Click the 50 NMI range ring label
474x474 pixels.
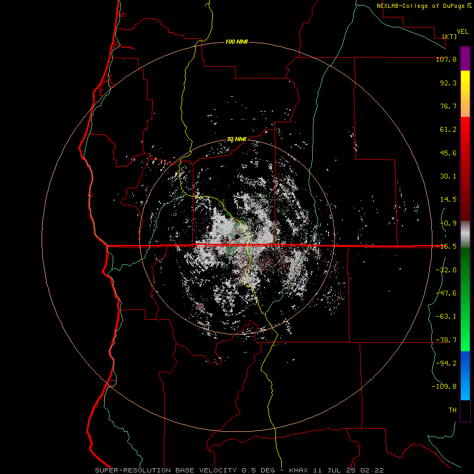click(x=236, y=140)
